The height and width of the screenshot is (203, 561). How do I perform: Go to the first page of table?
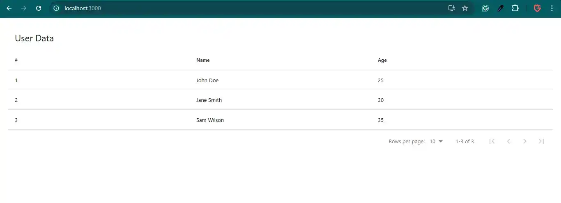492,141
